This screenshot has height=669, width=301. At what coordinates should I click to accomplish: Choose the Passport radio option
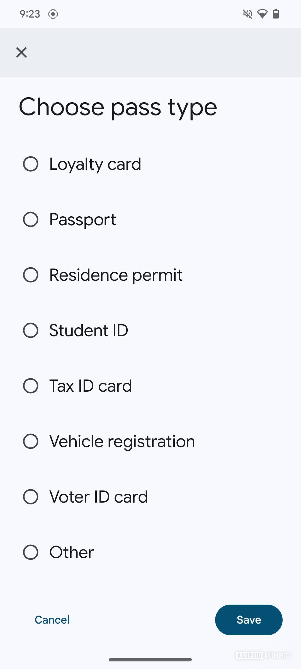[31, 219]
